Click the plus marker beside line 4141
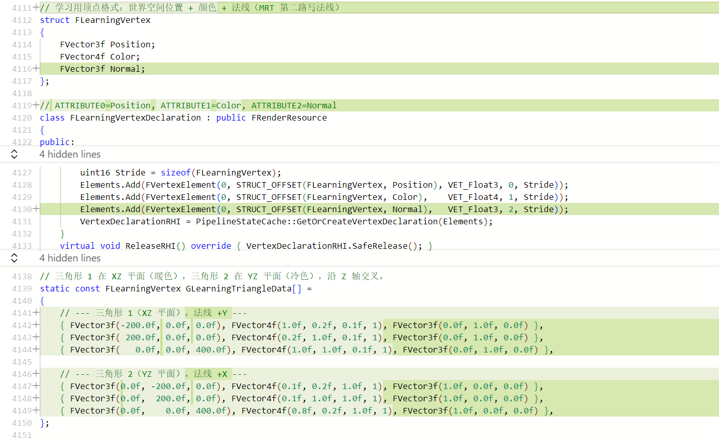Viewport: 719px width, 443px height. pos(36,313)
